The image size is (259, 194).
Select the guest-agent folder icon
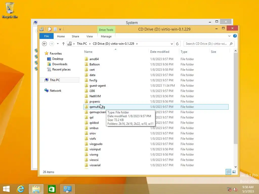(x=86, y=86)
